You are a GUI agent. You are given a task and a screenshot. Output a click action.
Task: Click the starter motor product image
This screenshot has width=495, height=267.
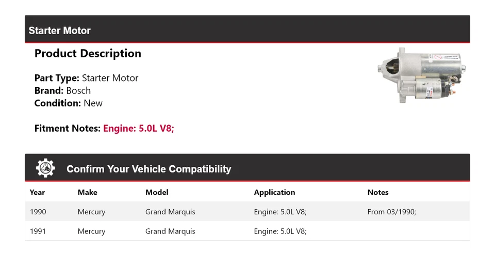point(421,75)
